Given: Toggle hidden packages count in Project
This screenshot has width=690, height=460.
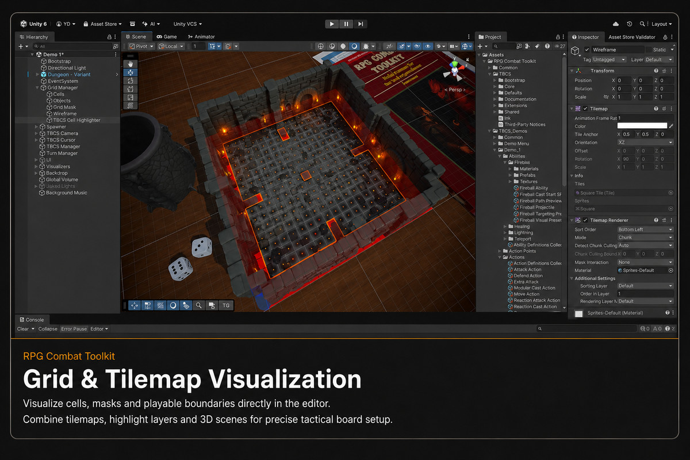Looking at the screenshot, I should [x=561, y=46].
